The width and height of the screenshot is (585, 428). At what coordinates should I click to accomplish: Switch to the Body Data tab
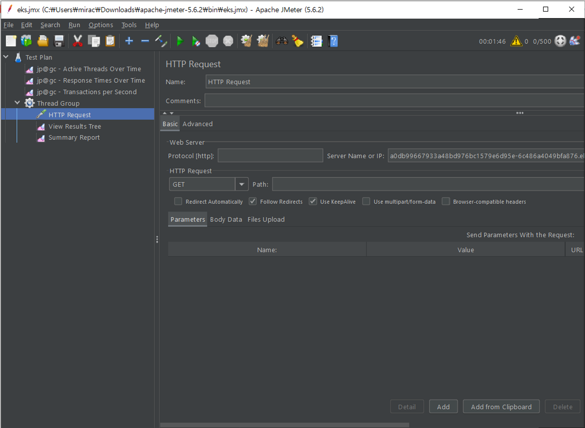pos(226,219)
